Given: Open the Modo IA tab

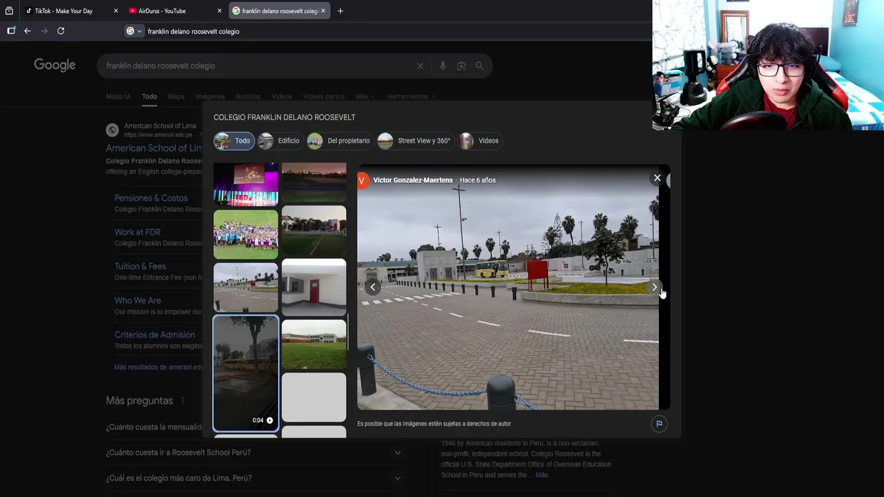Looking at the screenshot, I should (x=118, y=97).
